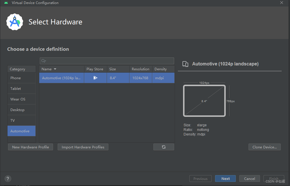Click Choose a device definition heading

click(38, 49)
